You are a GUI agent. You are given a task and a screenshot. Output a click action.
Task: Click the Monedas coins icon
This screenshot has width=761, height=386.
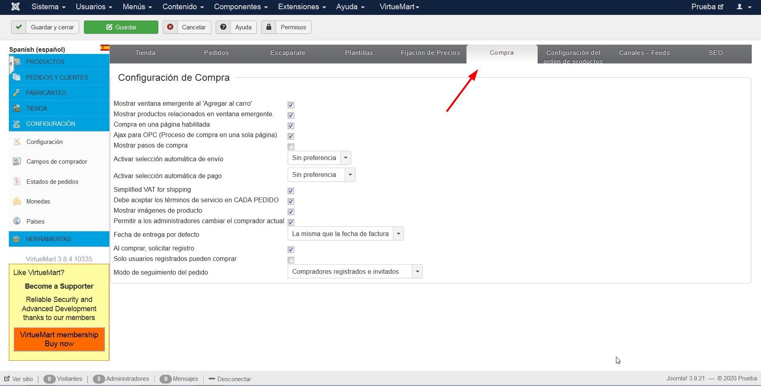17,201
